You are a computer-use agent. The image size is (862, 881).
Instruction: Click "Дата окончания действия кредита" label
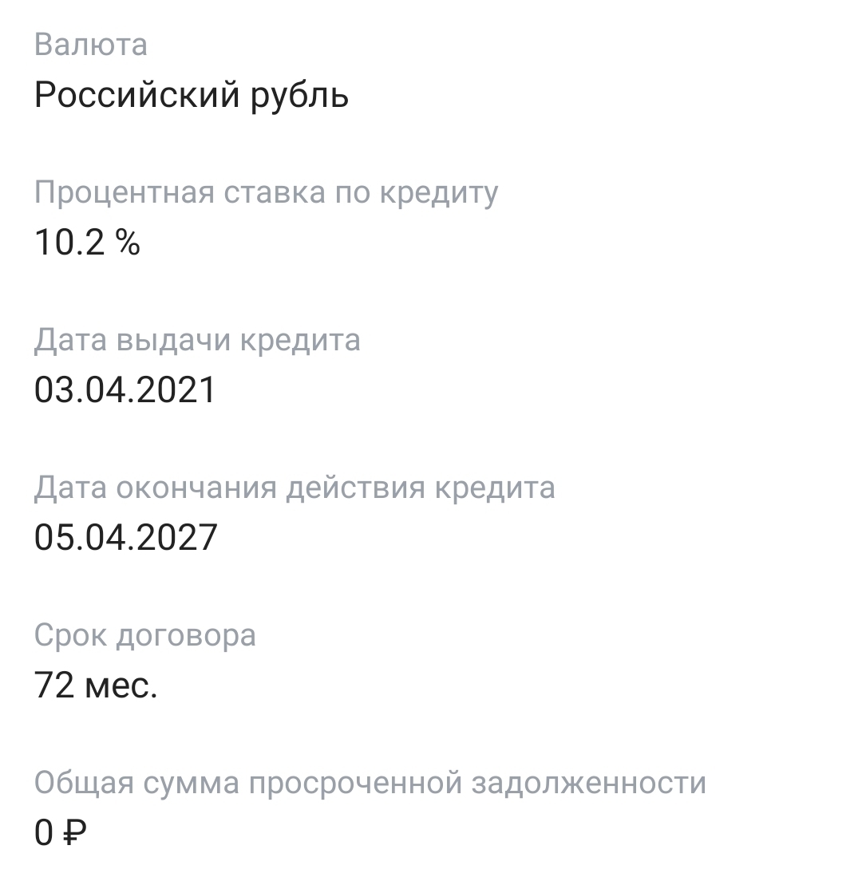pyautogui.click(x=295, y=488)
